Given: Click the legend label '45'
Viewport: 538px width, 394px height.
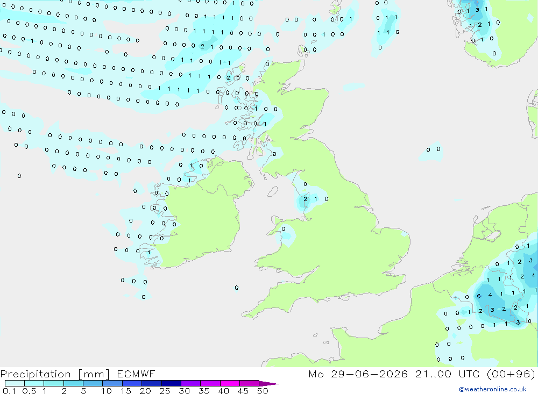Looking at the screenshot, I should [x=243, y=391].
